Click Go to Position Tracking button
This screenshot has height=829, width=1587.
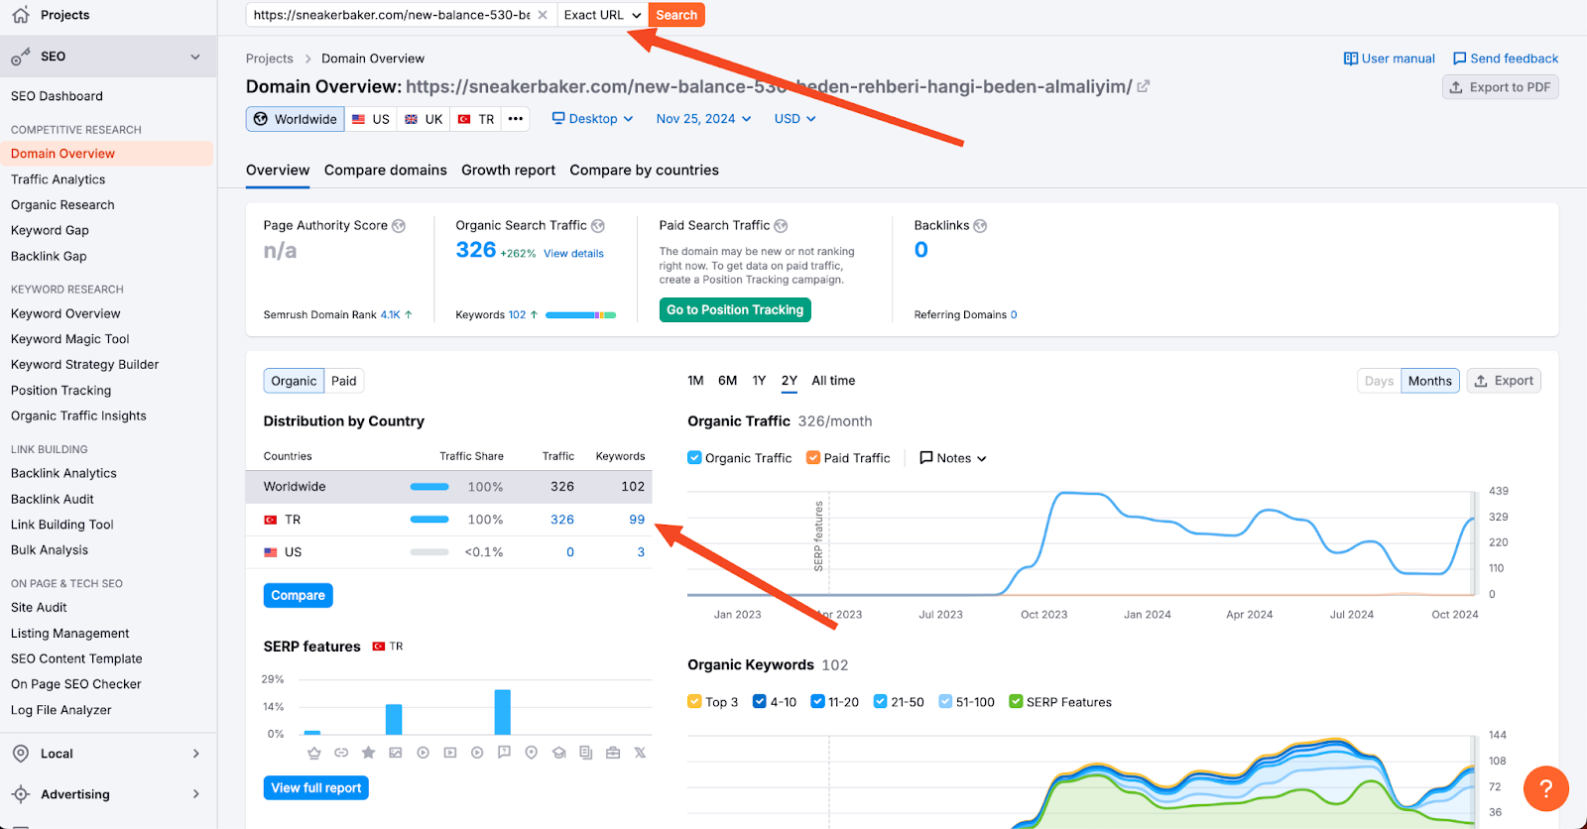click(735, 310)
